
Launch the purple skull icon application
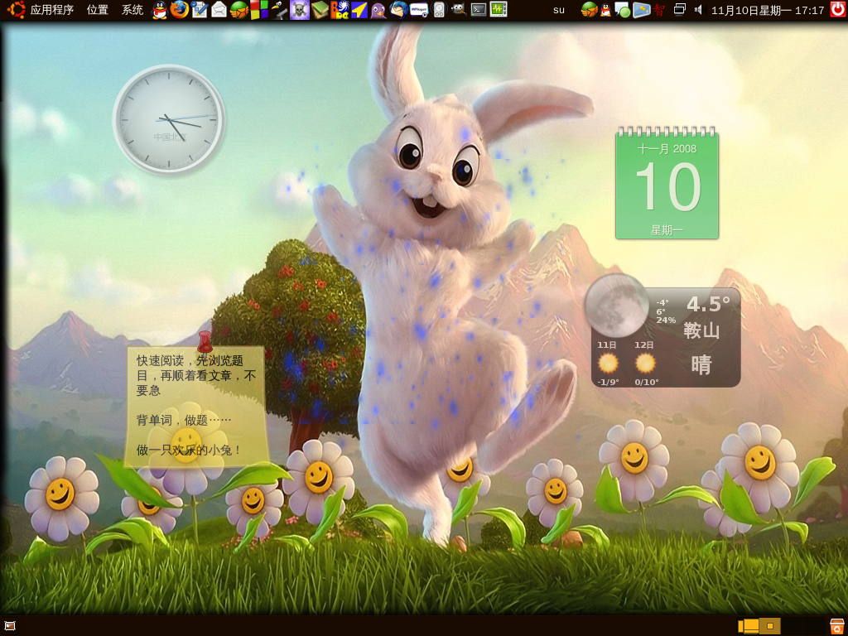coord(299,10)
